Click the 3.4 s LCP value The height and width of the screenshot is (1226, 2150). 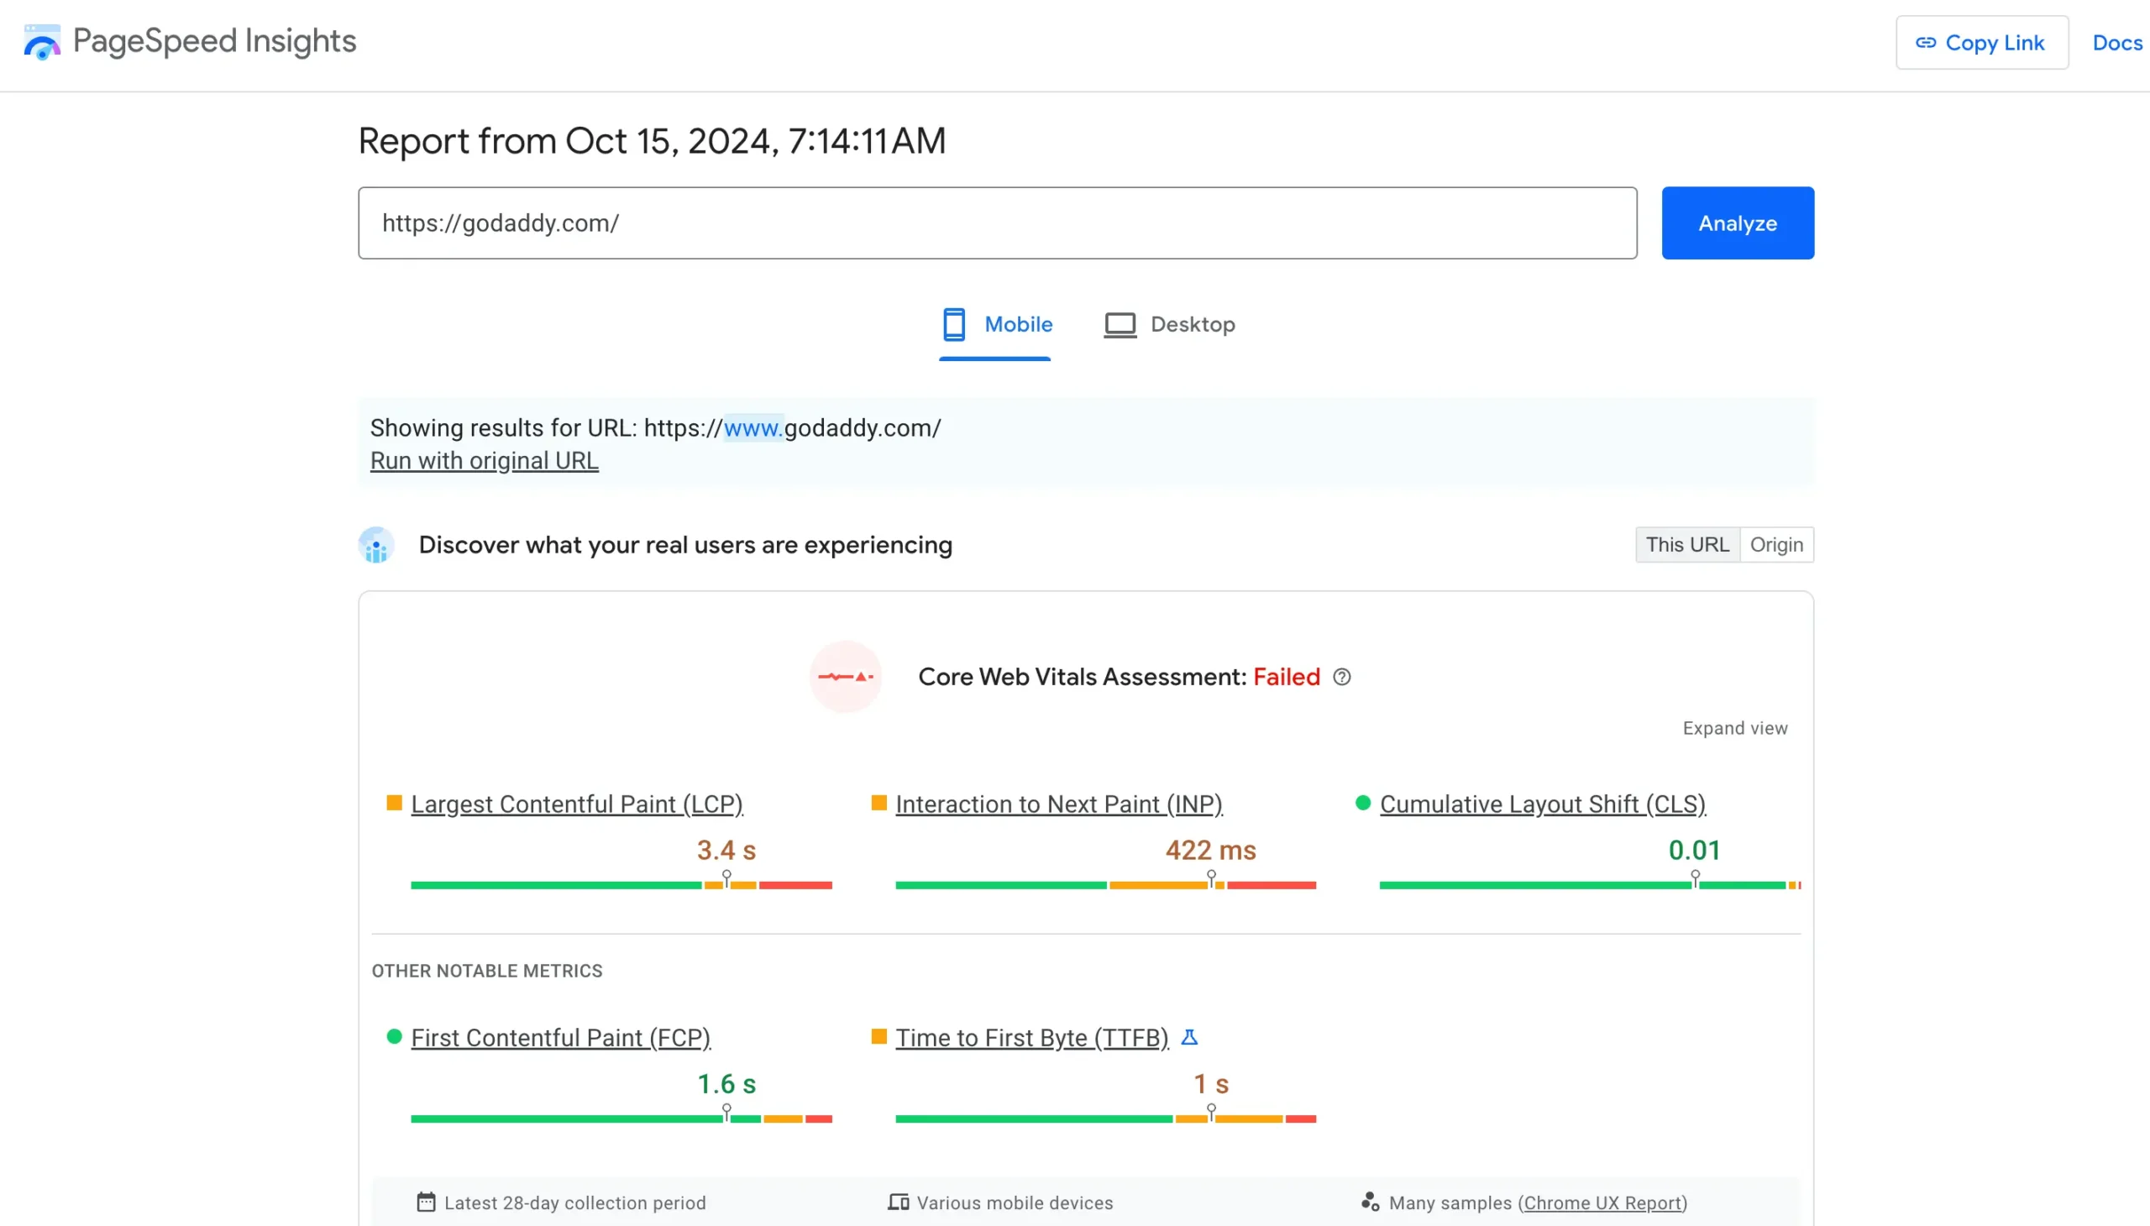click(x=726, y=851)
